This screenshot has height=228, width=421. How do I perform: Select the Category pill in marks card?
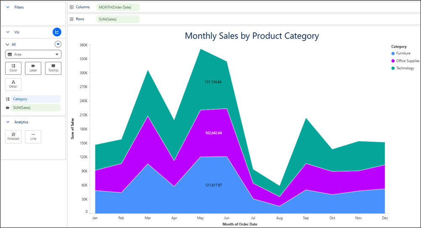pyautogui.click(x=35, y=99)
